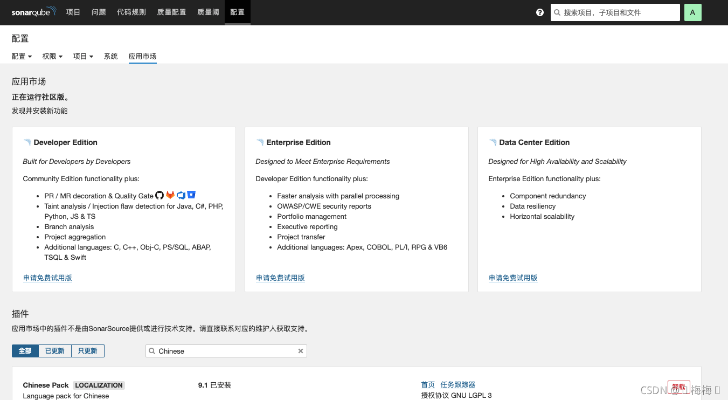
Task: Open 项目 in top navigation
Action: click(73, 12)
